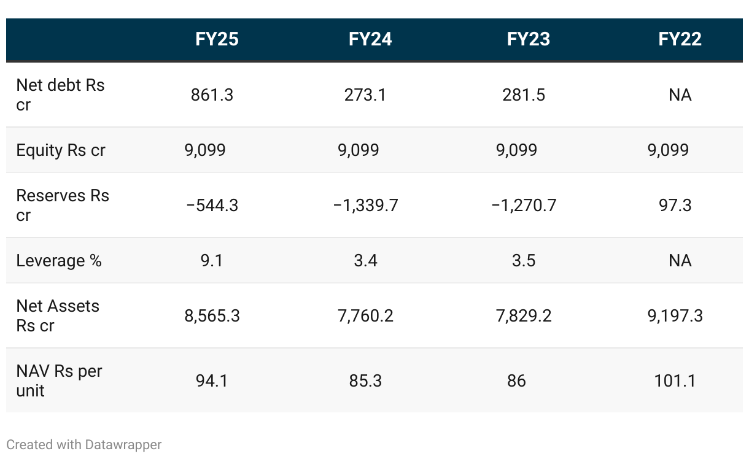Click the FY23 column header
Viewport: 749px width, 459px height.
click(x=529, y=39)
